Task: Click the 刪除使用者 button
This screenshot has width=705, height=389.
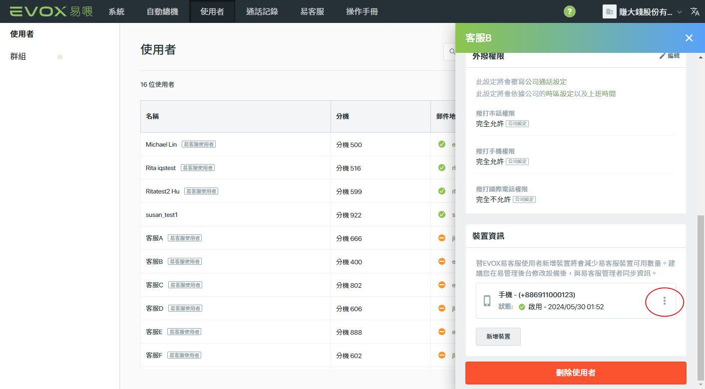Action: (x=576, y=373)
